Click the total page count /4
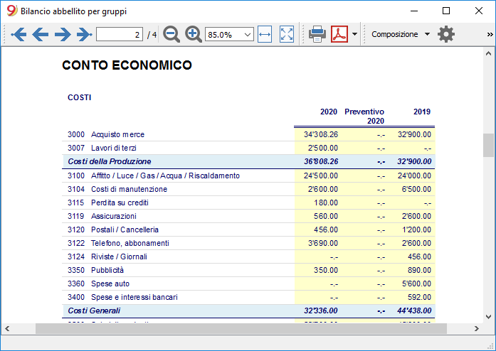This screenshot has height=351, width=496. [x=152, y=35]
